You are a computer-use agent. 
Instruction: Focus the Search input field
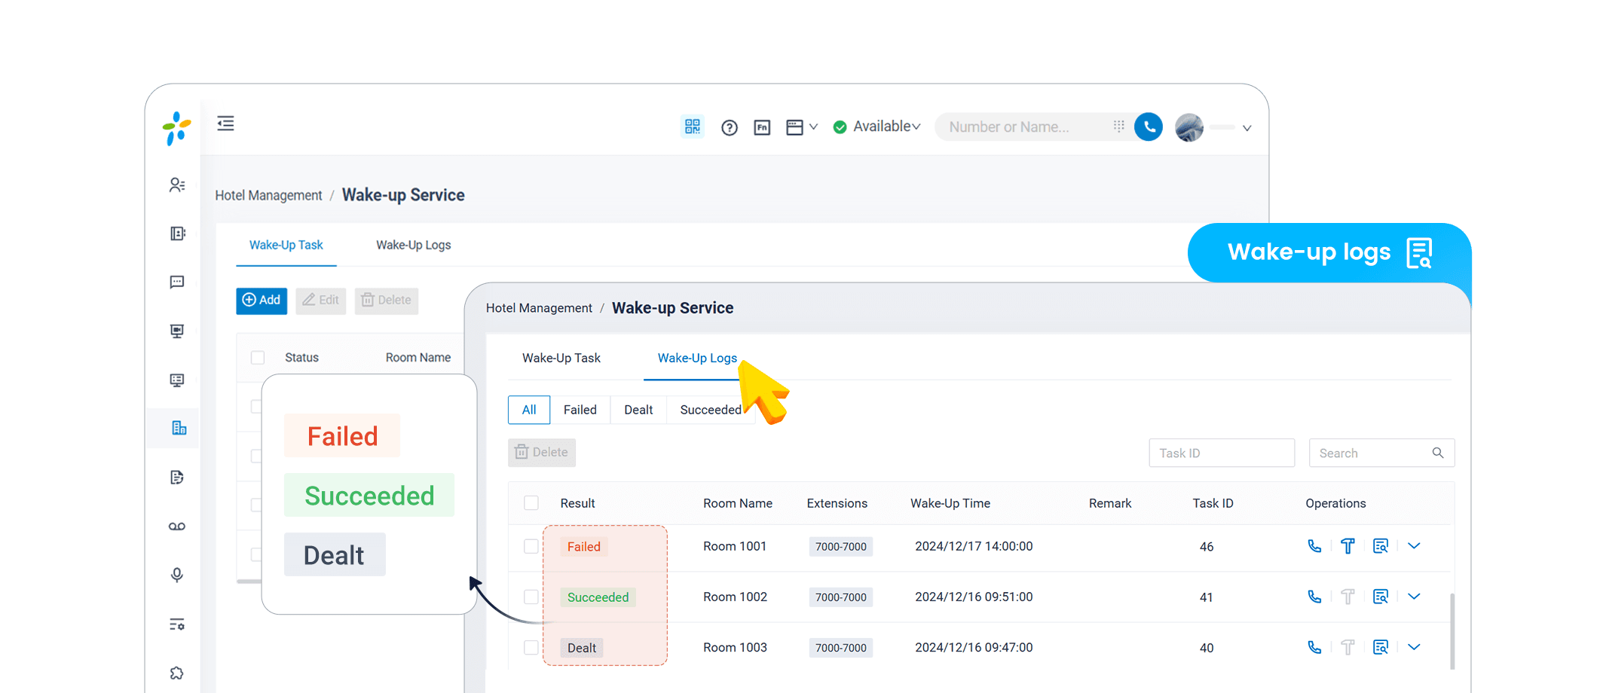pyautogui.click(x=1381, y=453)
